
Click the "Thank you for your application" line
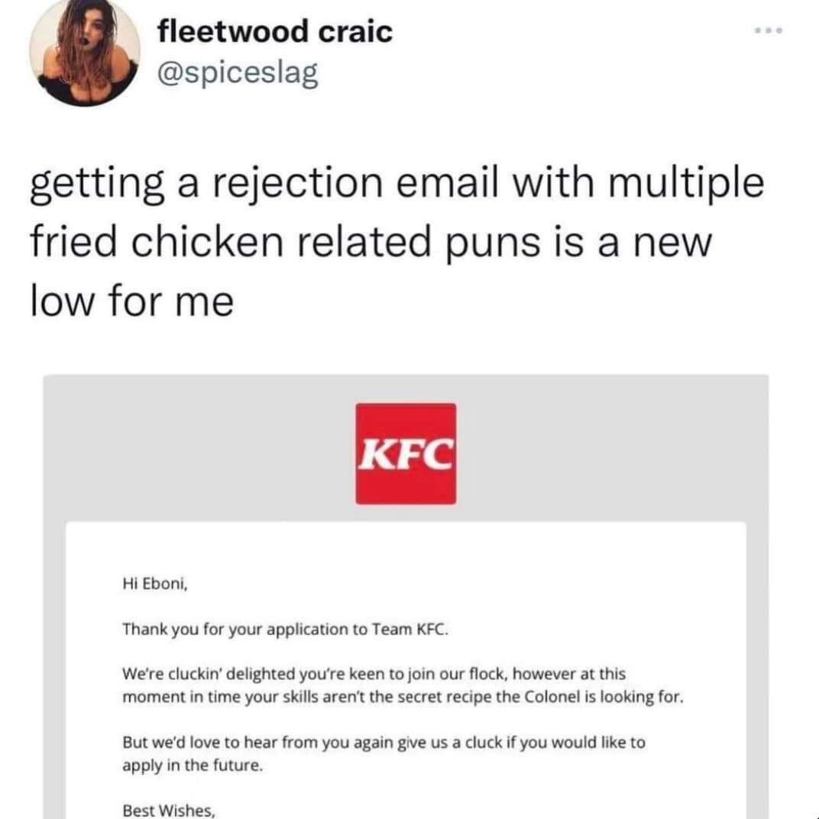point(244,630)
